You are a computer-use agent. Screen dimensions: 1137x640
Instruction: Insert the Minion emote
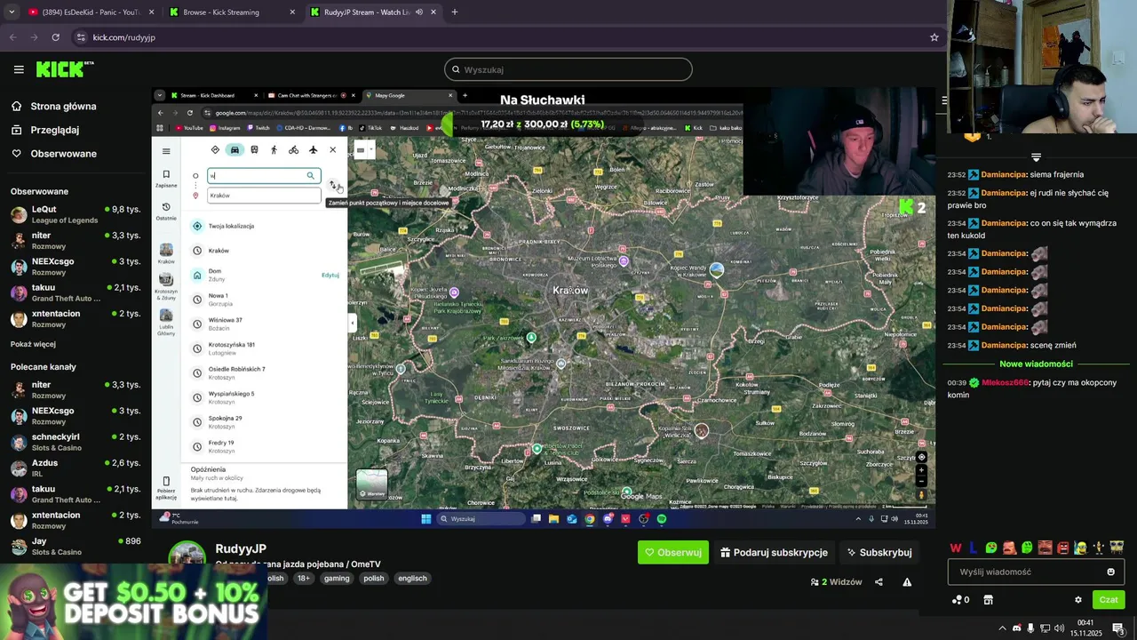1080,548
